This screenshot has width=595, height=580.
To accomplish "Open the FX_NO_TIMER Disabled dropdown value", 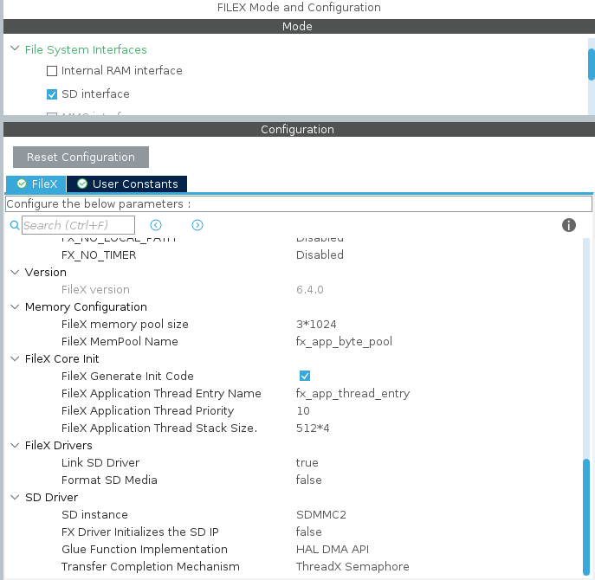I will 320,255.
